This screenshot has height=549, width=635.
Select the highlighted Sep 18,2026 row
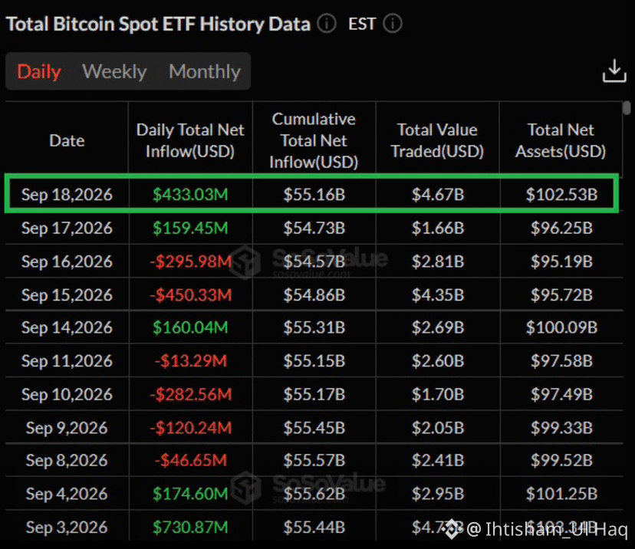311,194
